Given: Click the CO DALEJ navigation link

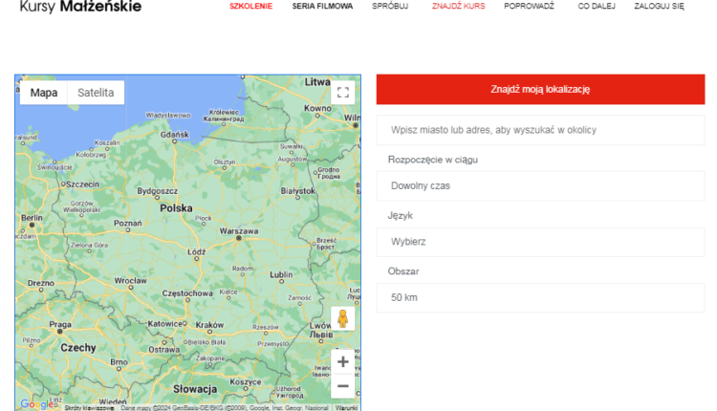Looking at the screenshot, I should click(x=597, y=6).
